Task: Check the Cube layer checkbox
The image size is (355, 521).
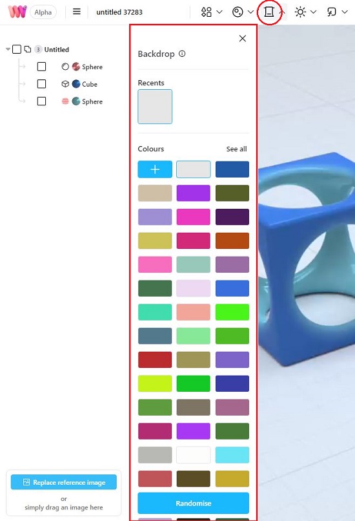Action: (x=41, y=84)
